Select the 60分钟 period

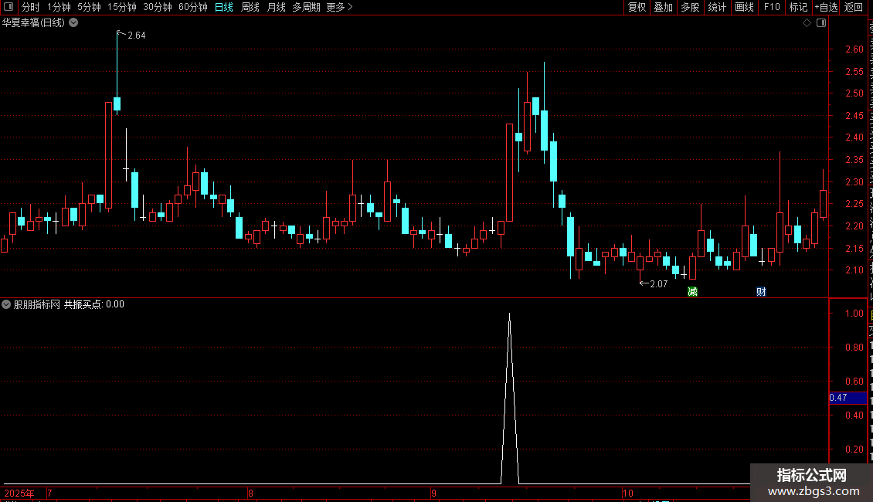tap(193, 7)
